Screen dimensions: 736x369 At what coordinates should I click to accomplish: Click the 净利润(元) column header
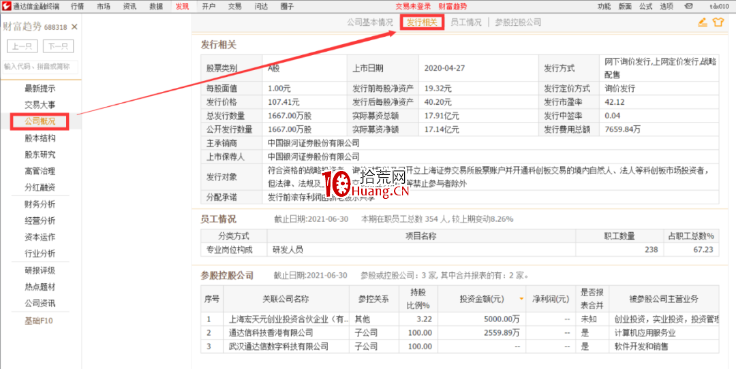pos(551,299)
